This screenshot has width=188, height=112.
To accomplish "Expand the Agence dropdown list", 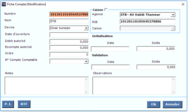I will click(173, 15).
